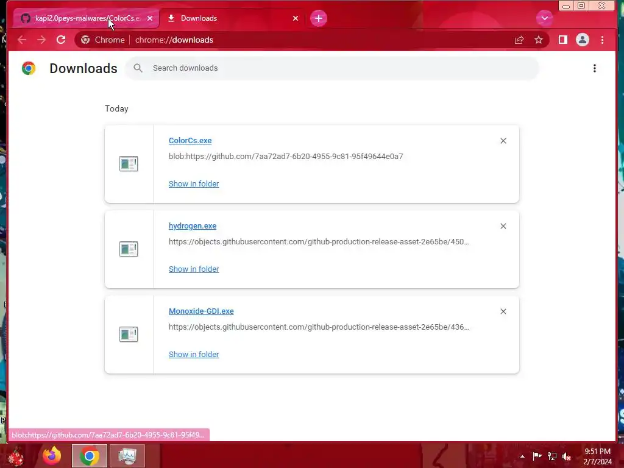Expand the tab search dropdown arrow

click(x=544, y=18)
